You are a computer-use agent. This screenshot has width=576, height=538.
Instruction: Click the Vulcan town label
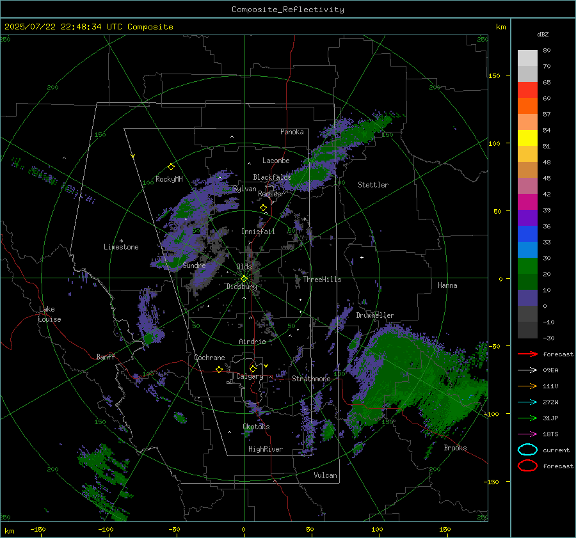(325, 475)
